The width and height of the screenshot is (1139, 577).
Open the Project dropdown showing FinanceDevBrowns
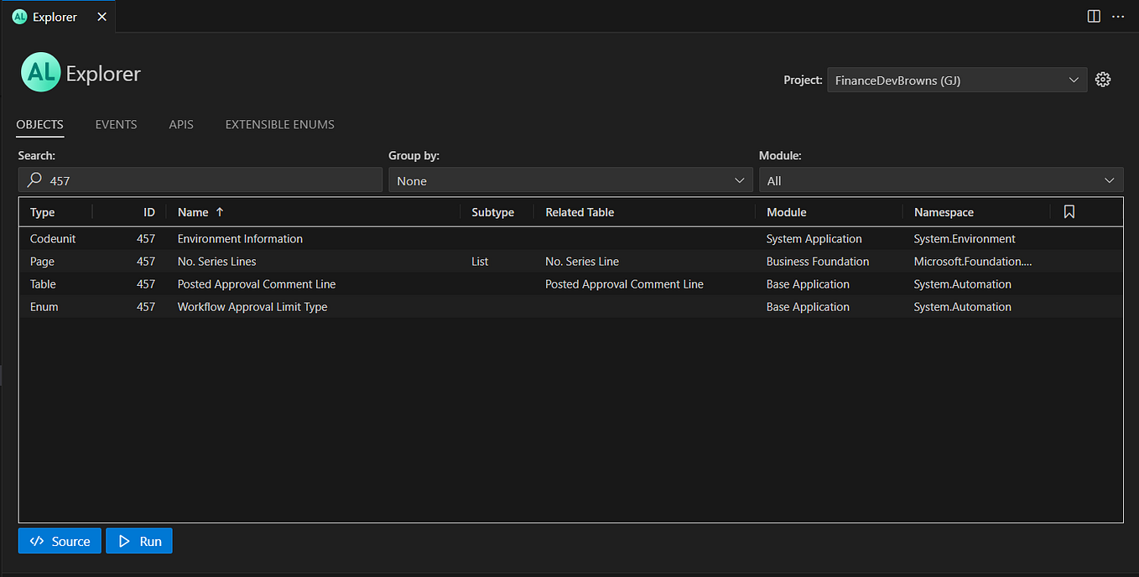click(x=956, y=80)
